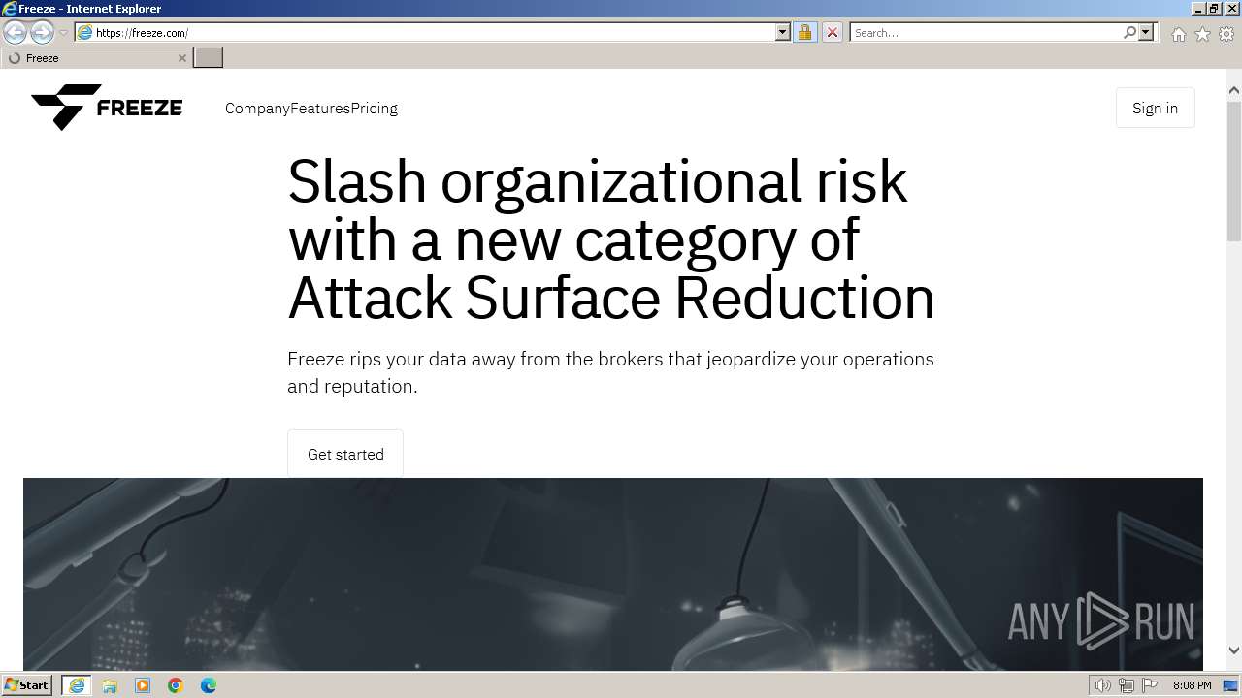Click the Sign in button
The image size is (1242, 698).
click(1155, 108)
